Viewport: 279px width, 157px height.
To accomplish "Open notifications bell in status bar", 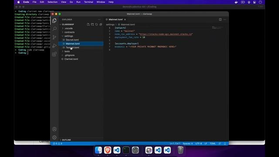I will pos(225,143).
